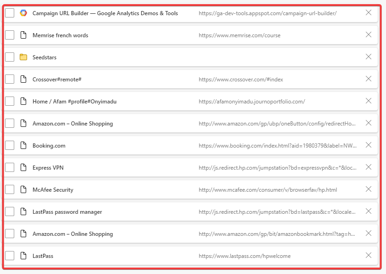Select the Booking.com bookmark checkbox
Viewport: 386px width, 274px height.
pos(10,146)
